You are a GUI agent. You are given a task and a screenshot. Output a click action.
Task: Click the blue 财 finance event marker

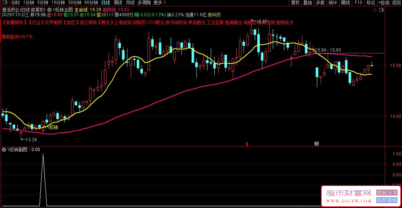[317, 144]
